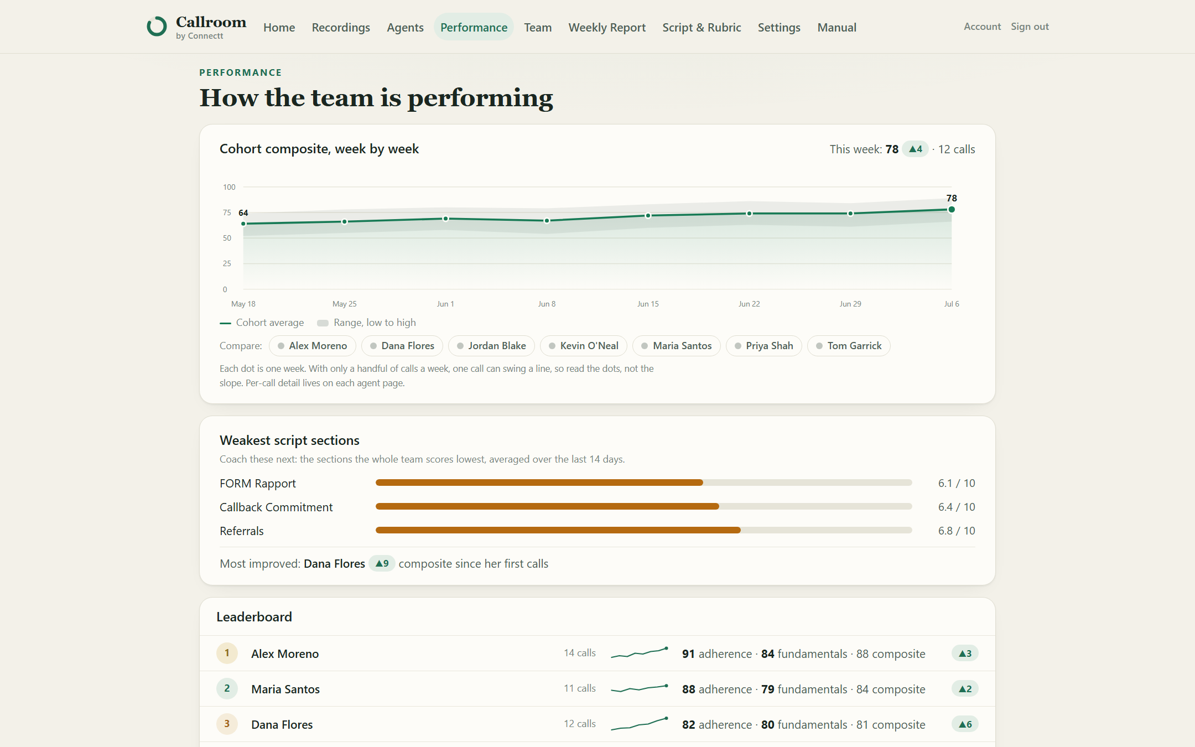
Task: Click the Account link
Action: [982, 27]
